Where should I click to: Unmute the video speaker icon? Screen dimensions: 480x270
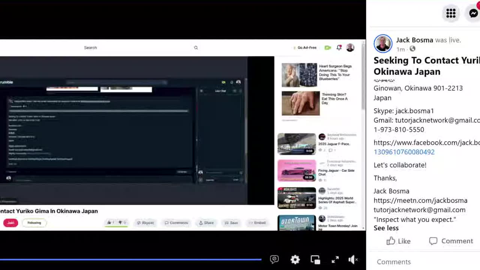[353, 259]
